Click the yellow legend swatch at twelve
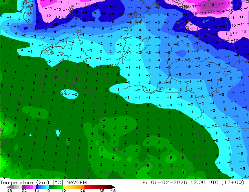249x192 pixels. click(64, 187)
